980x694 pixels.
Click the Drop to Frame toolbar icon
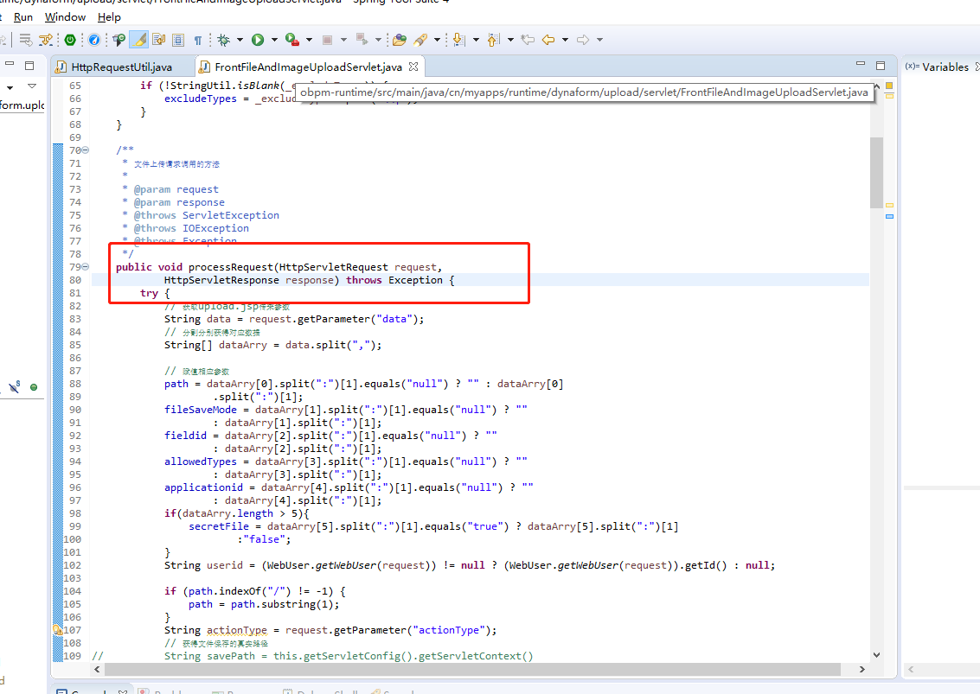[x=26, y=40]
